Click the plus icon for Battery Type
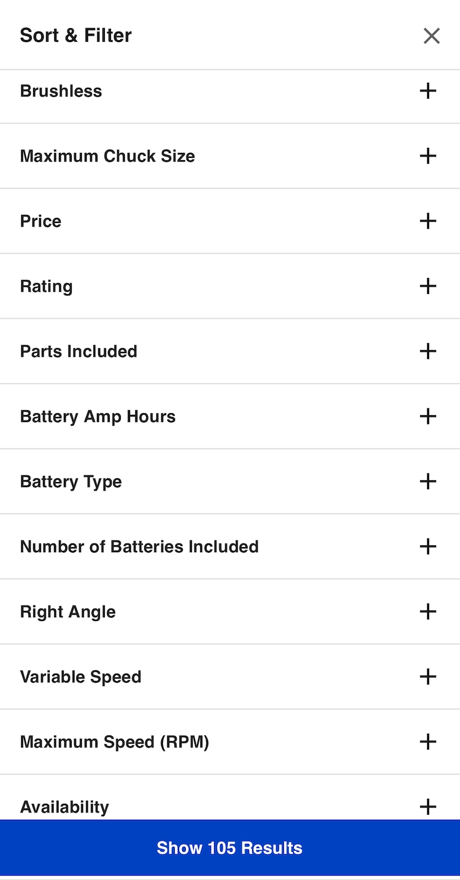Screen dimensions: 460x880 (427, 481)
